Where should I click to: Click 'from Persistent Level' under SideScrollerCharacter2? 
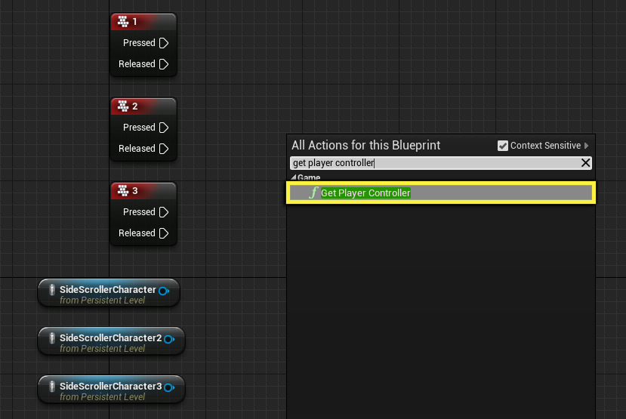pos(102,349)
